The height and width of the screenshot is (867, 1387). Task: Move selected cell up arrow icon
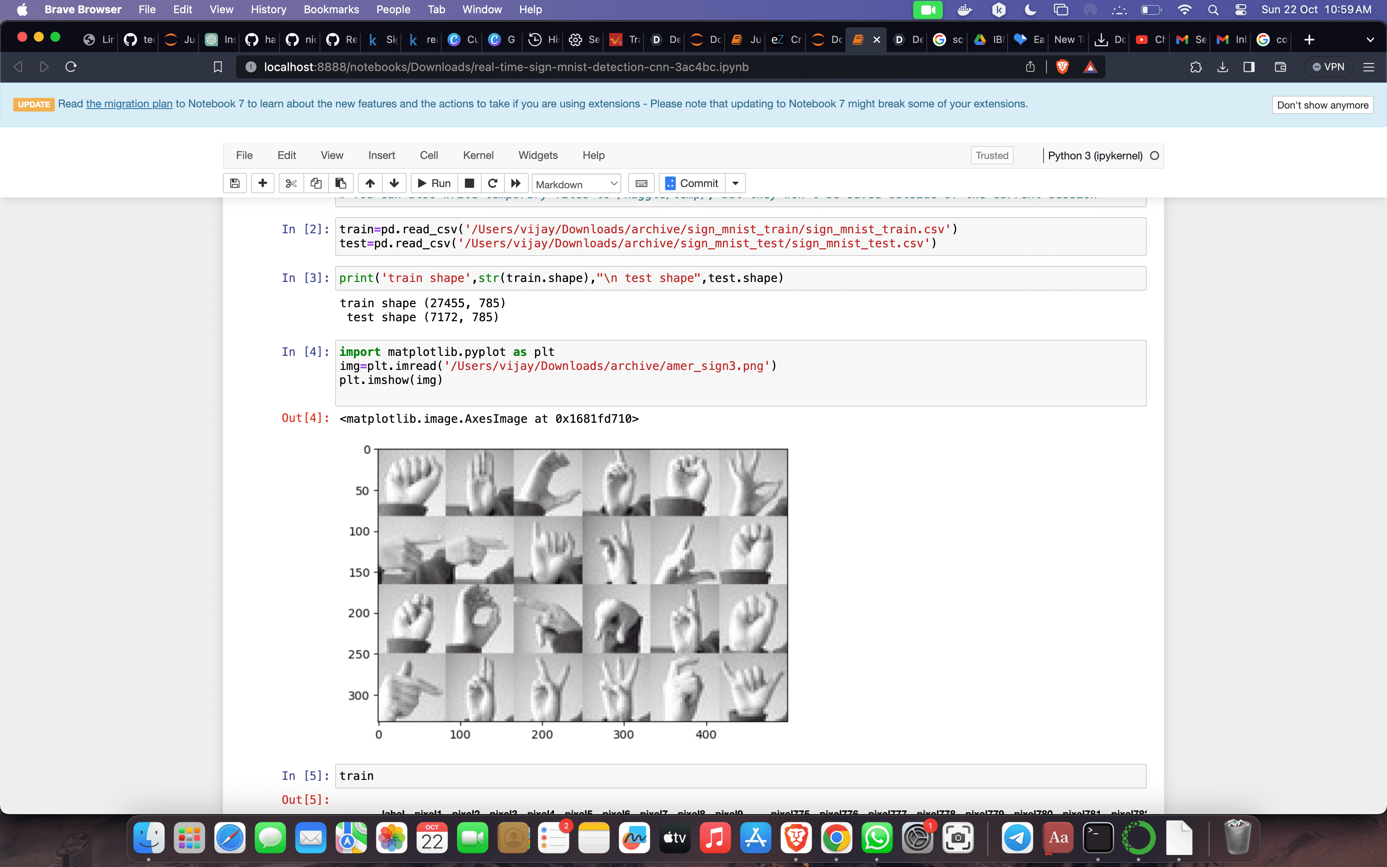coord(370,183)
